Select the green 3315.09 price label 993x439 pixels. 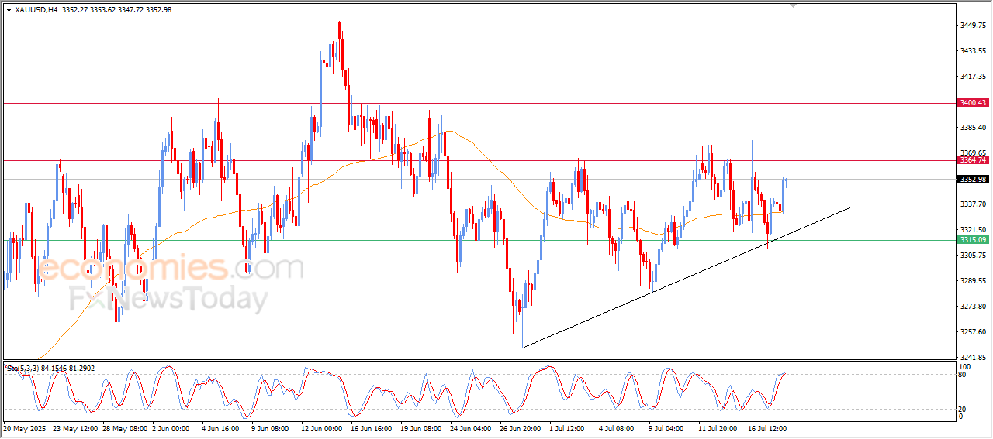click(973, 240)
